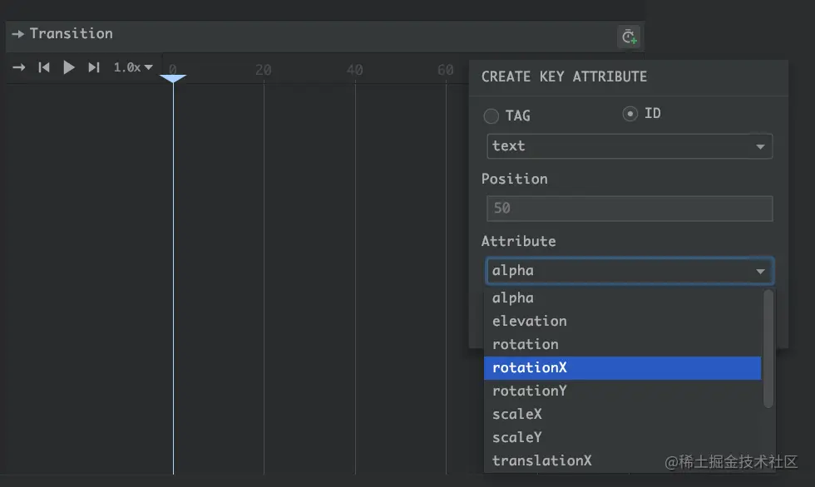Screen dimensions: 815x487
Task: Choose elevation from the attribute list
Action: click(622, 322)
